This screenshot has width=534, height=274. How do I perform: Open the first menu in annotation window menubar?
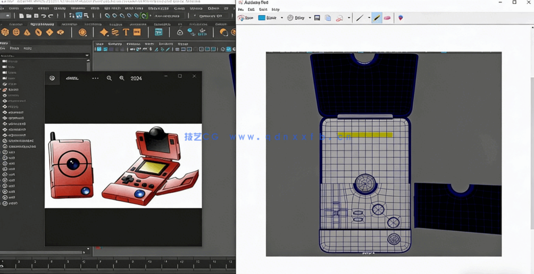241,10
